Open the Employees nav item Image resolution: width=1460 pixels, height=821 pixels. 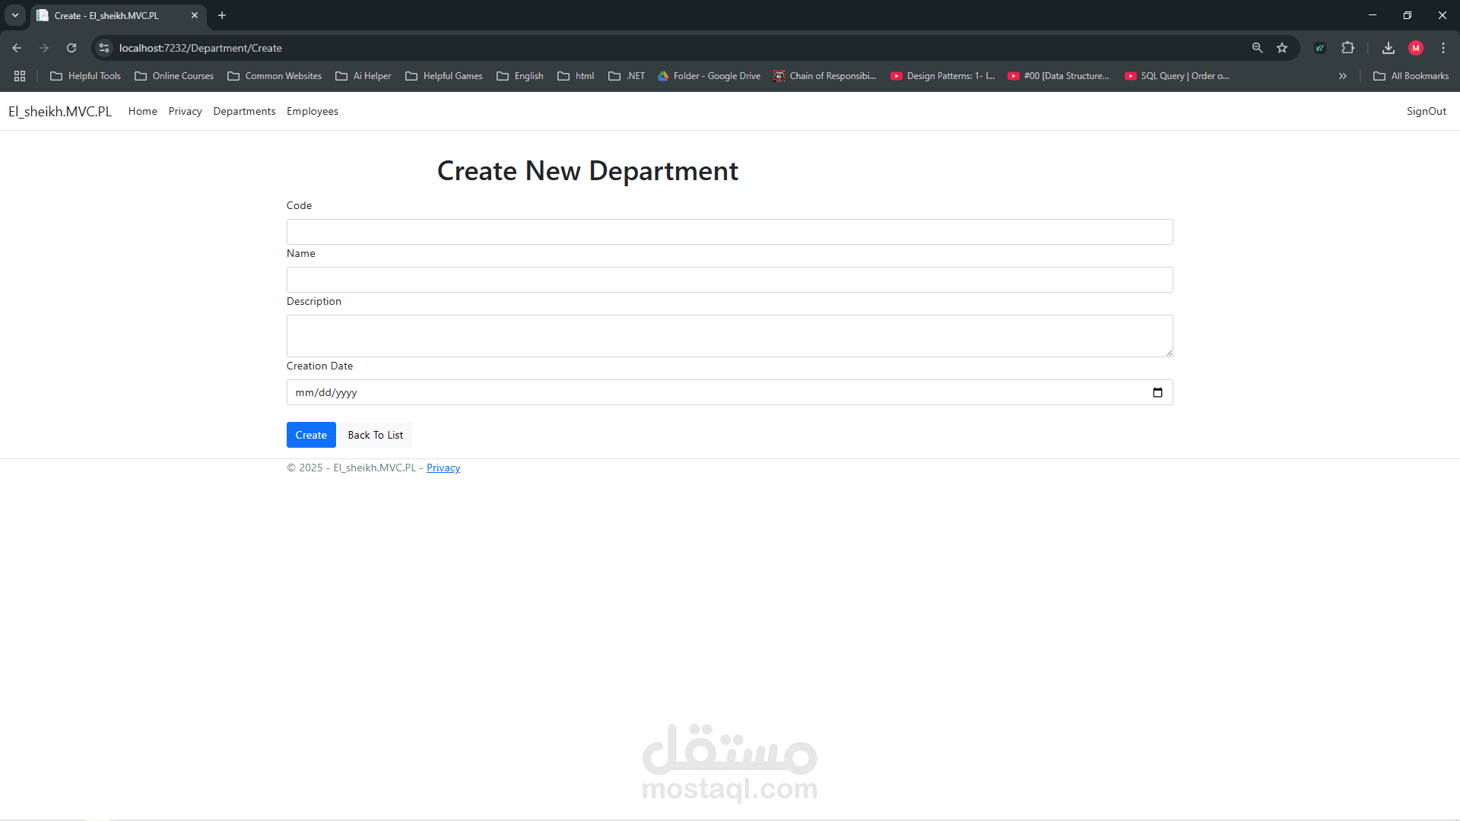coord(312,111)
